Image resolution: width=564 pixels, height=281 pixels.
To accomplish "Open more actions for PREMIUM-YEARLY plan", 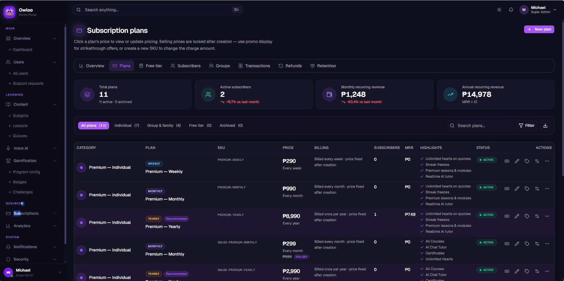I will point(547,216).
